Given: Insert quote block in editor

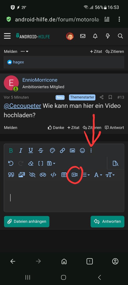Looking at the screenshot, I should [x=11, y=175].
